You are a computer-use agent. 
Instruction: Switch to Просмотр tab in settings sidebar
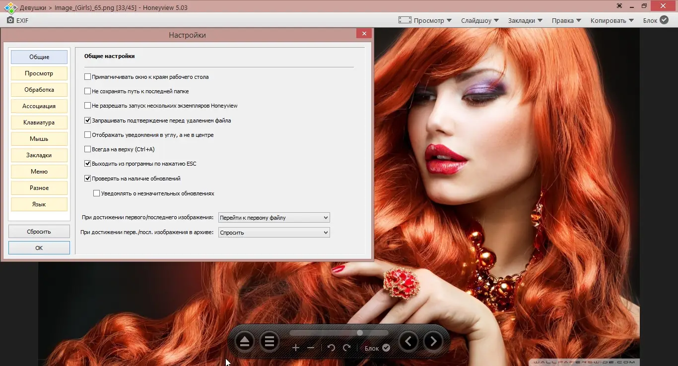click(39, 73)
